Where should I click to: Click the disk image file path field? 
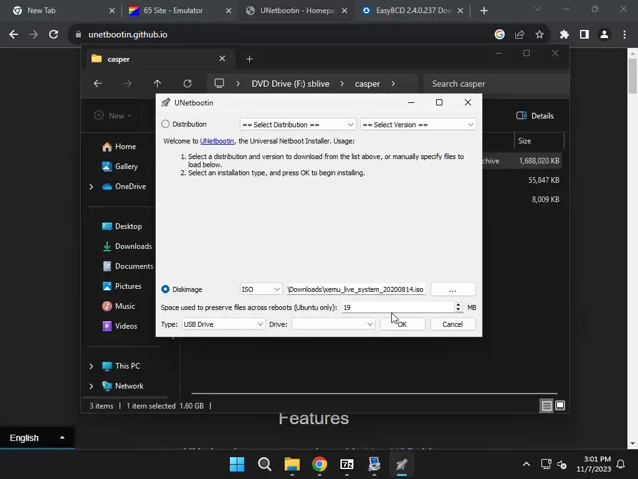356,289
